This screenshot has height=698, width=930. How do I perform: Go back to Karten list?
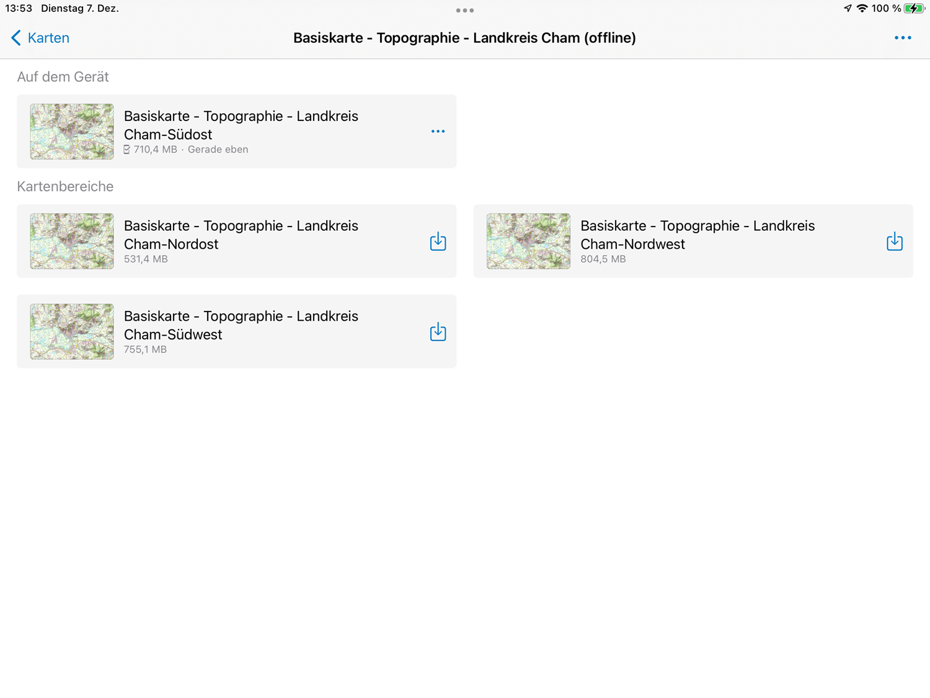point(40,38)
